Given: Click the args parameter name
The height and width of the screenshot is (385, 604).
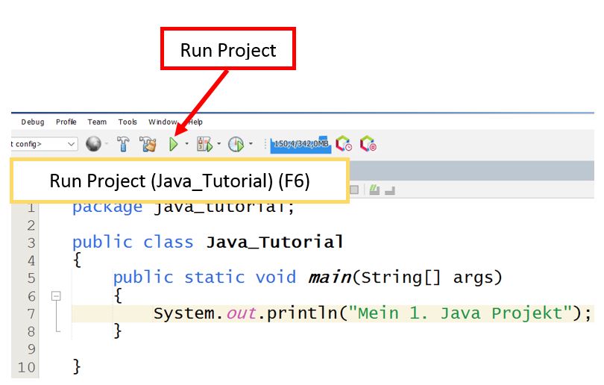Looking at the screenshot, I should point(473,278).
